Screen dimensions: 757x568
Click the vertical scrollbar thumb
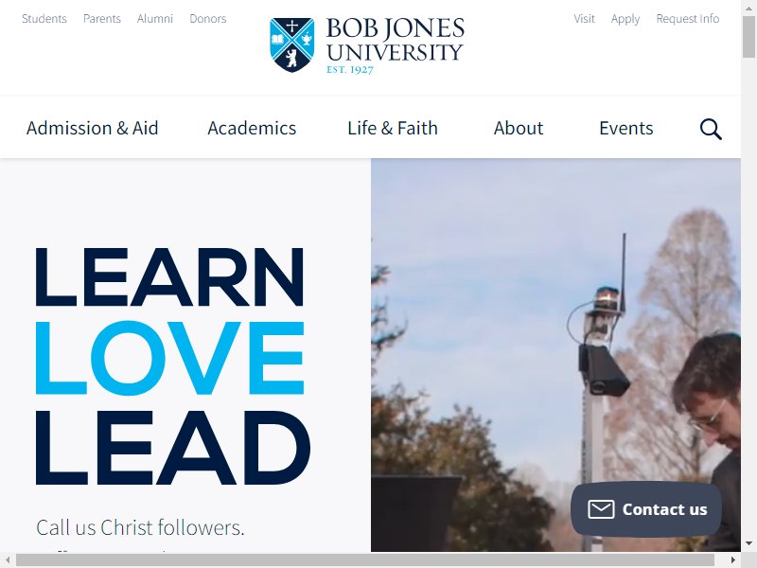point(748,36)
